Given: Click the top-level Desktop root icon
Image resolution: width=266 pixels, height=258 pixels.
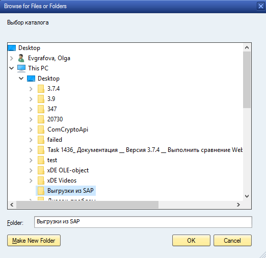Looking at the screenshot, I should coord(12,48).
